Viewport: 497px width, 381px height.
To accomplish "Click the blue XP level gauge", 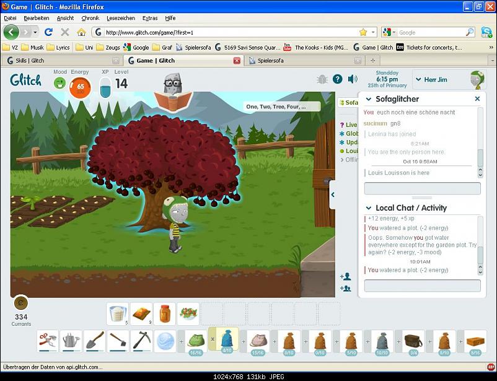I will point(105,87).
